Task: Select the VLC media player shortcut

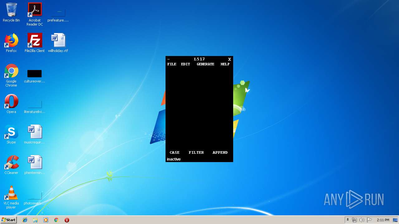Action: (11, 198)
